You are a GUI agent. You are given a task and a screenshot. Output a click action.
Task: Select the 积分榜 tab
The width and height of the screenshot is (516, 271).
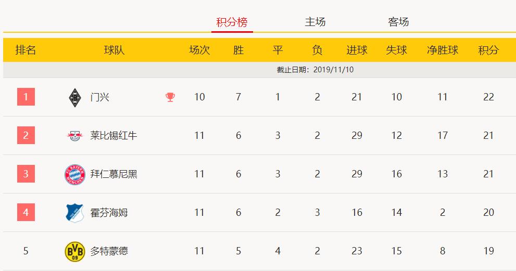tap(232, 22)
